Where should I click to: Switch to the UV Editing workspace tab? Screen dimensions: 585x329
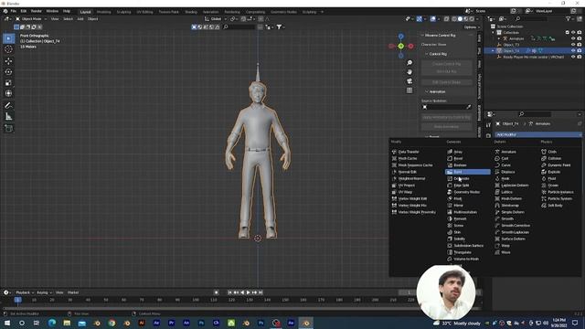[144, 12]
